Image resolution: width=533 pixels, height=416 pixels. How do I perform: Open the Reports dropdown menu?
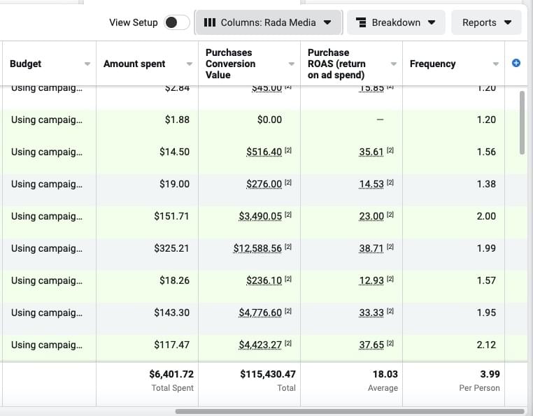click(x=486, y=22)
